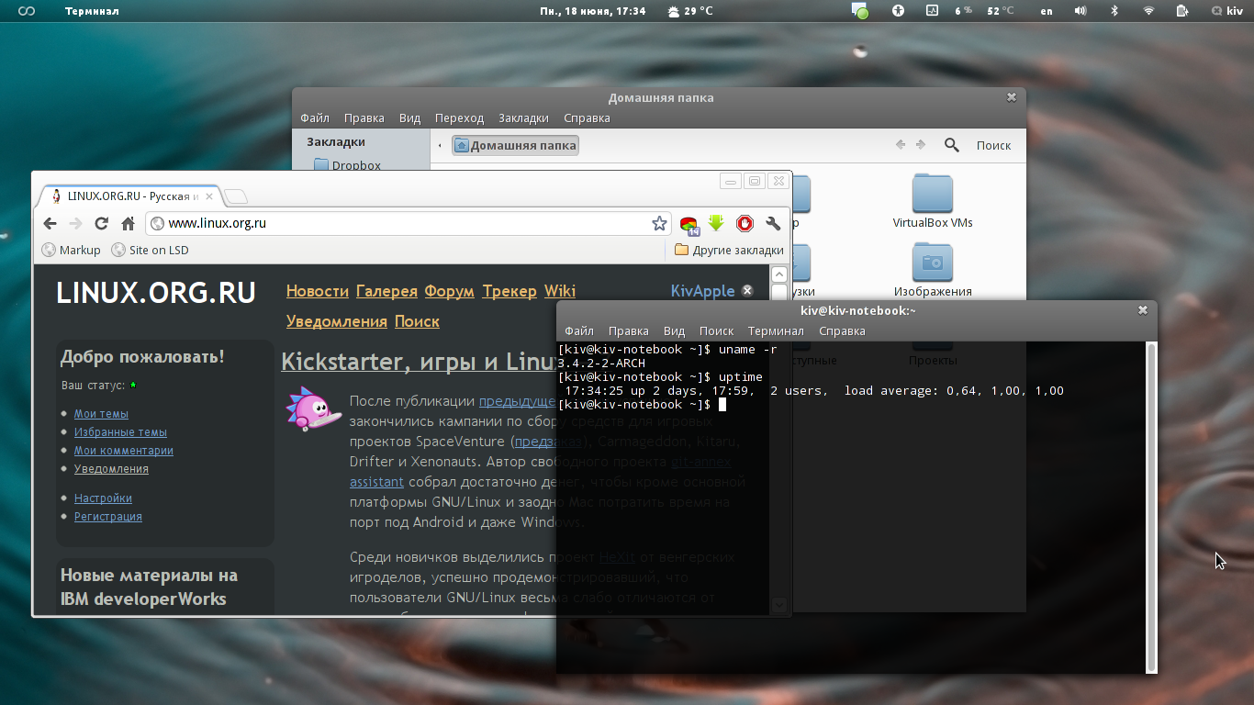Viewport: 1254px width, 705px height.
Task: Click the file manager search magnifier
Action: pos(952,145)
